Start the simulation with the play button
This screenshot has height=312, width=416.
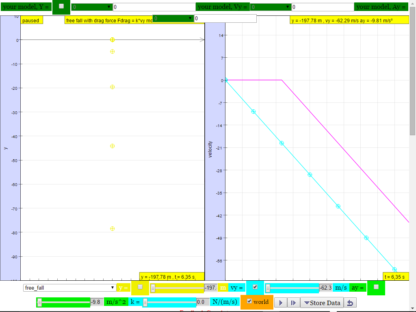(x=281, y=303)
